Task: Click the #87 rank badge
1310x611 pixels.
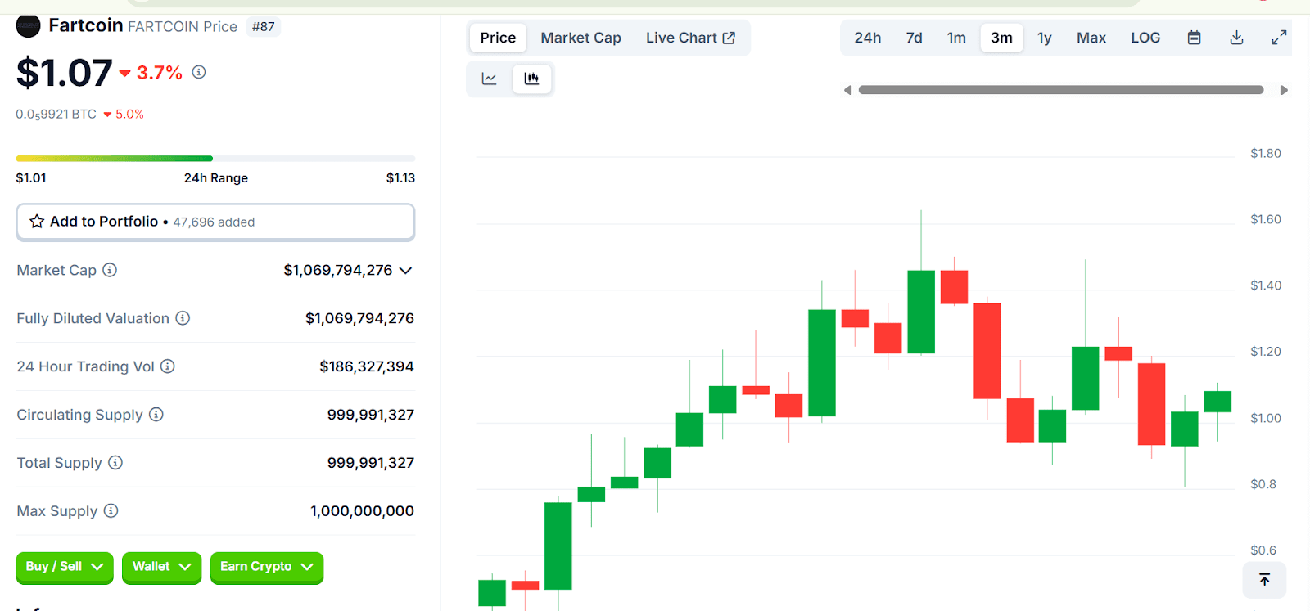Action: [x=264, y=26]
